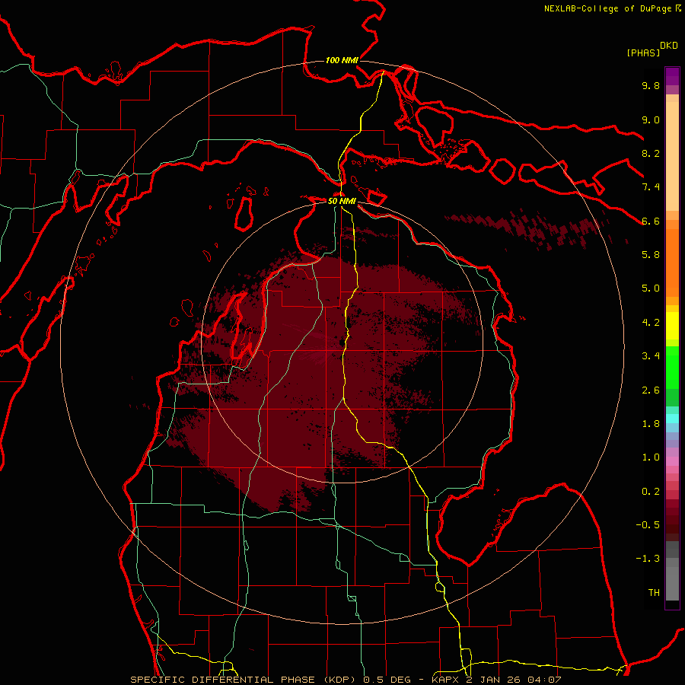685x685 pixels.
Task: Pick the pink band beside 1.0
Action: coord(672,461)
